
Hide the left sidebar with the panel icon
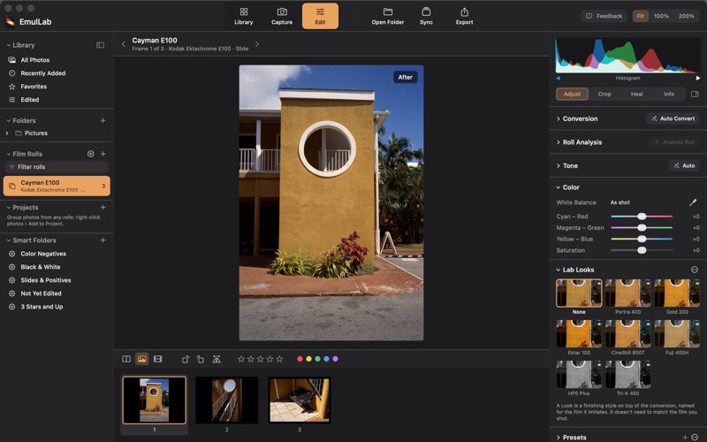click(100, 45)
